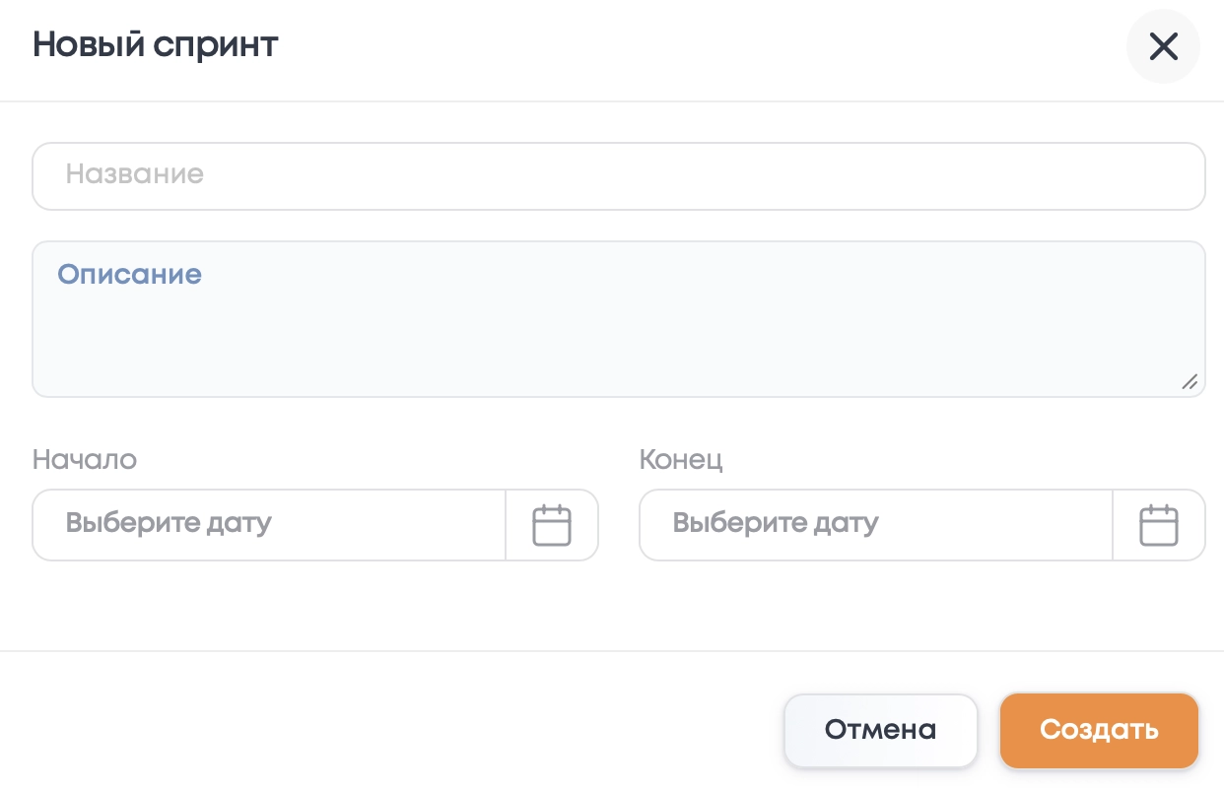Click Выберите дату placeholder under Конец
Screen dimensions: 1224x790
coord(776,522)
